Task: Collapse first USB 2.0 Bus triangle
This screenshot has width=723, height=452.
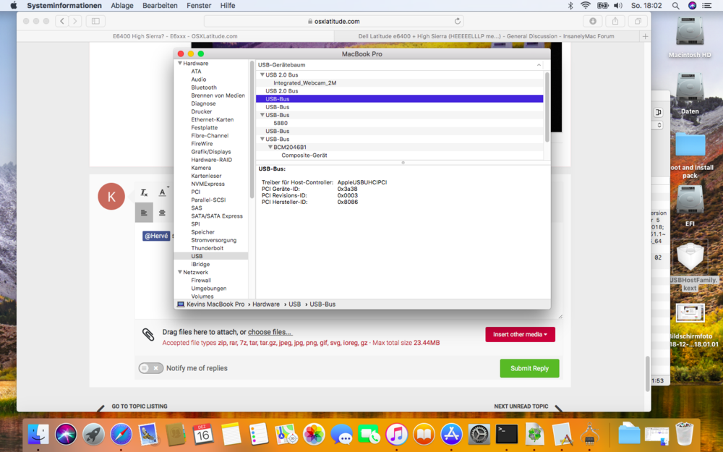Action: [262, 74]
